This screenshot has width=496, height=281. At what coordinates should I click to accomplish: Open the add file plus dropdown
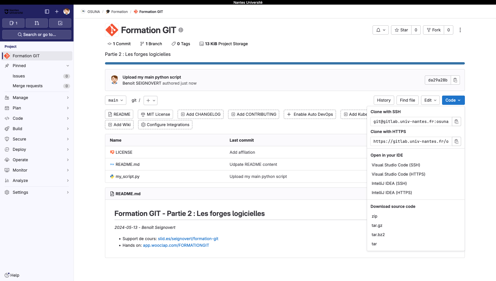tap(151, 100)
